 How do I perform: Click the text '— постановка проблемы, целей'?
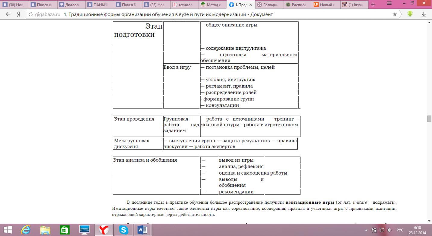click(237, 67)
